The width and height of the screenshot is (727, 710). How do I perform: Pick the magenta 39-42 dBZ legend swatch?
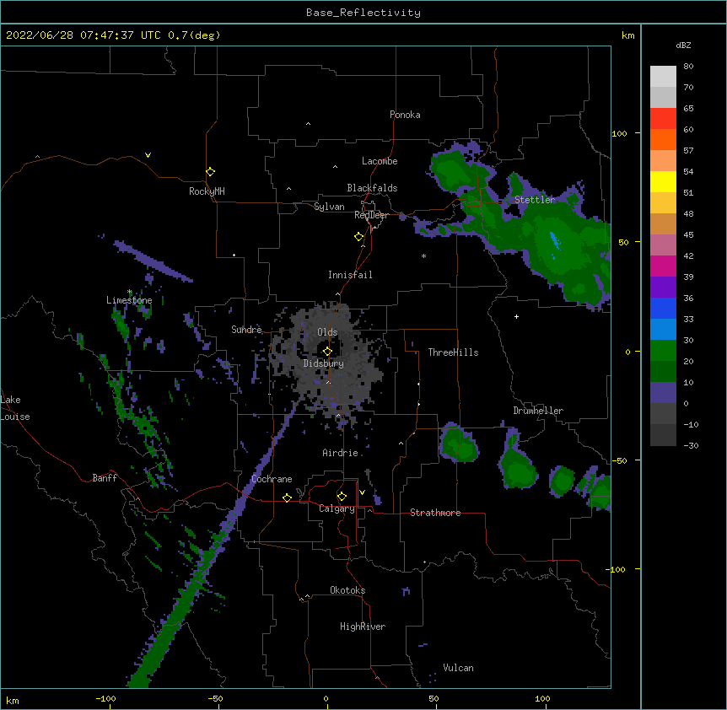pos(663,266)
